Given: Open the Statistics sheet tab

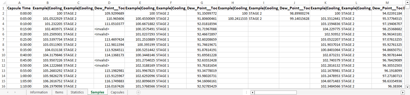Looking at the screenshot, I should [77, 92].
